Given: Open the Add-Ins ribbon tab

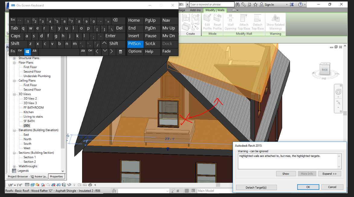Looking at the screenshot, I should 195,10.
